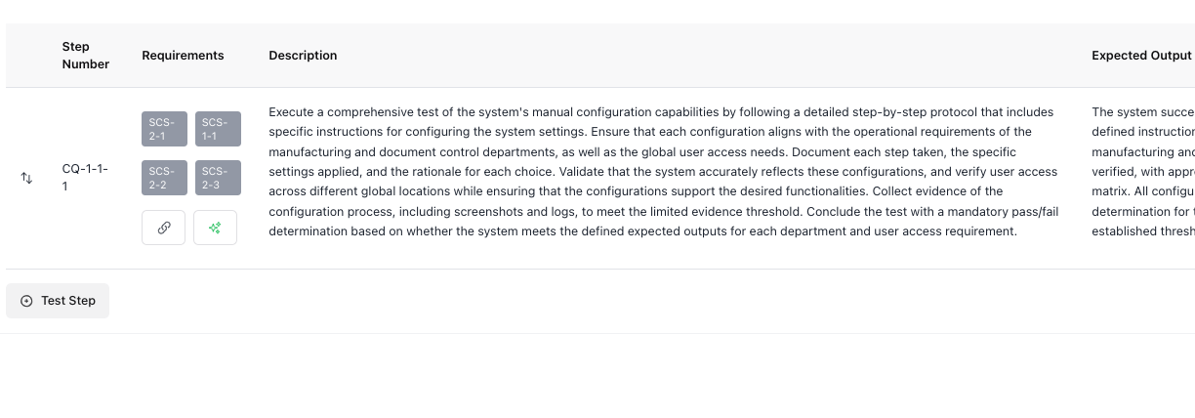Click the CQ-1-1-1 step number cell
This screenshot has width=1195, height=418.
click(85, 177)
